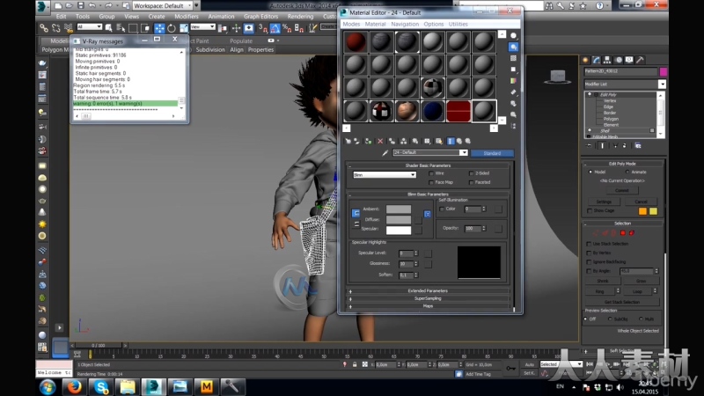Click the Standard material type button

click(492, 152)
